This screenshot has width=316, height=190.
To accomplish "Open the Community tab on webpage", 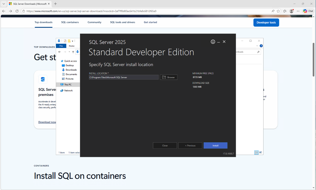I will [x=95, y=22].
